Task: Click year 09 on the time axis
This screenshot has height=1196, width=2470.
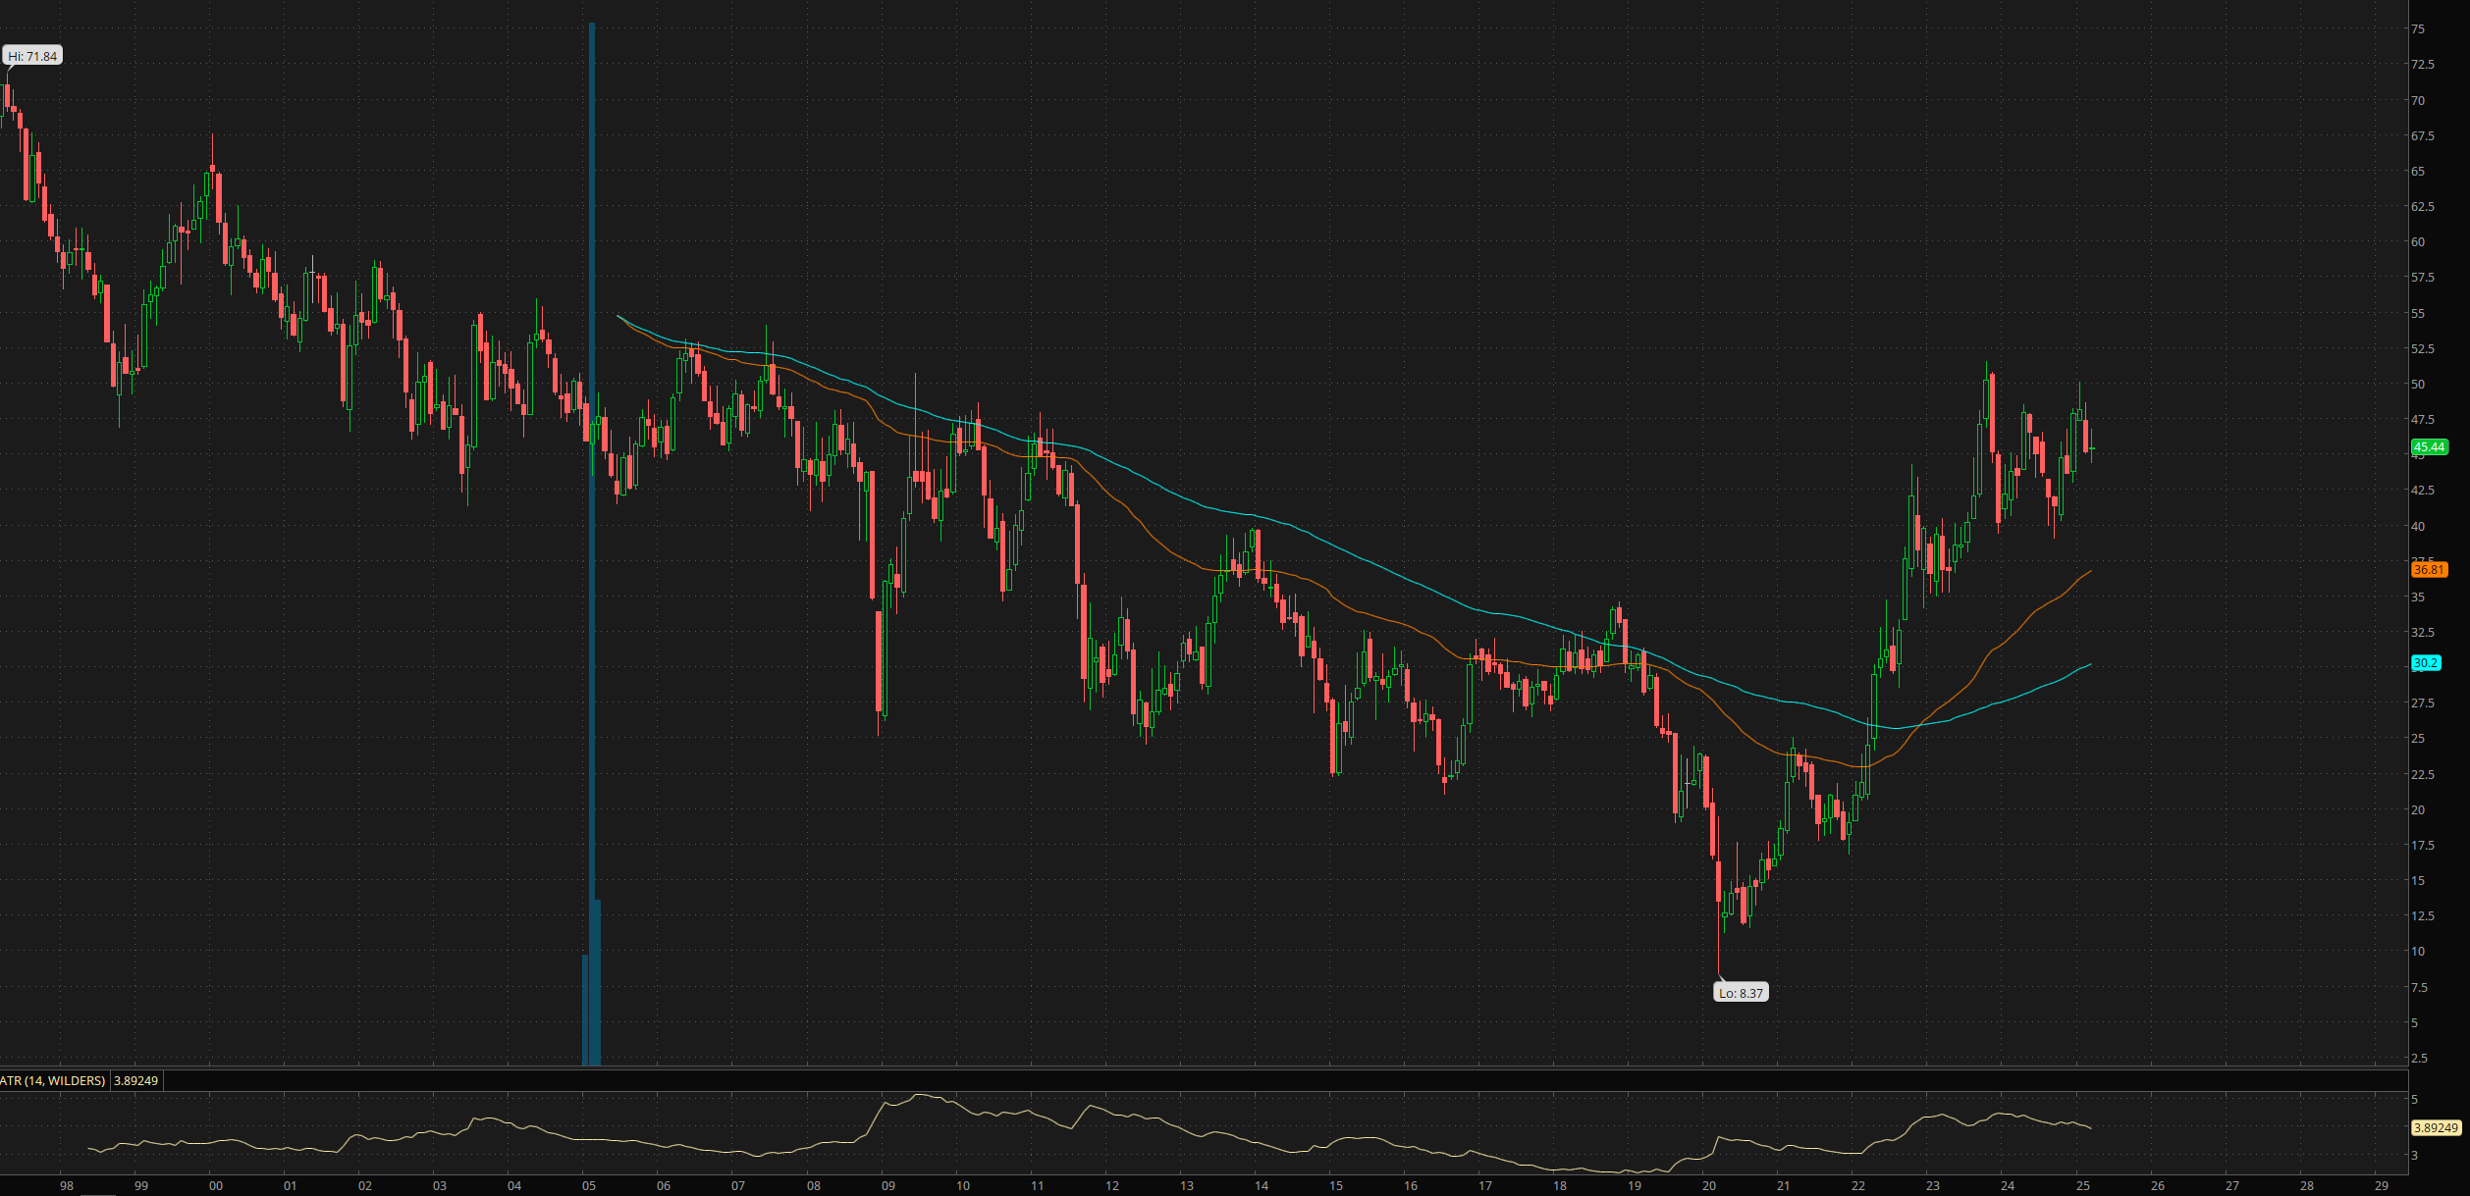Action: [887, 1185]
